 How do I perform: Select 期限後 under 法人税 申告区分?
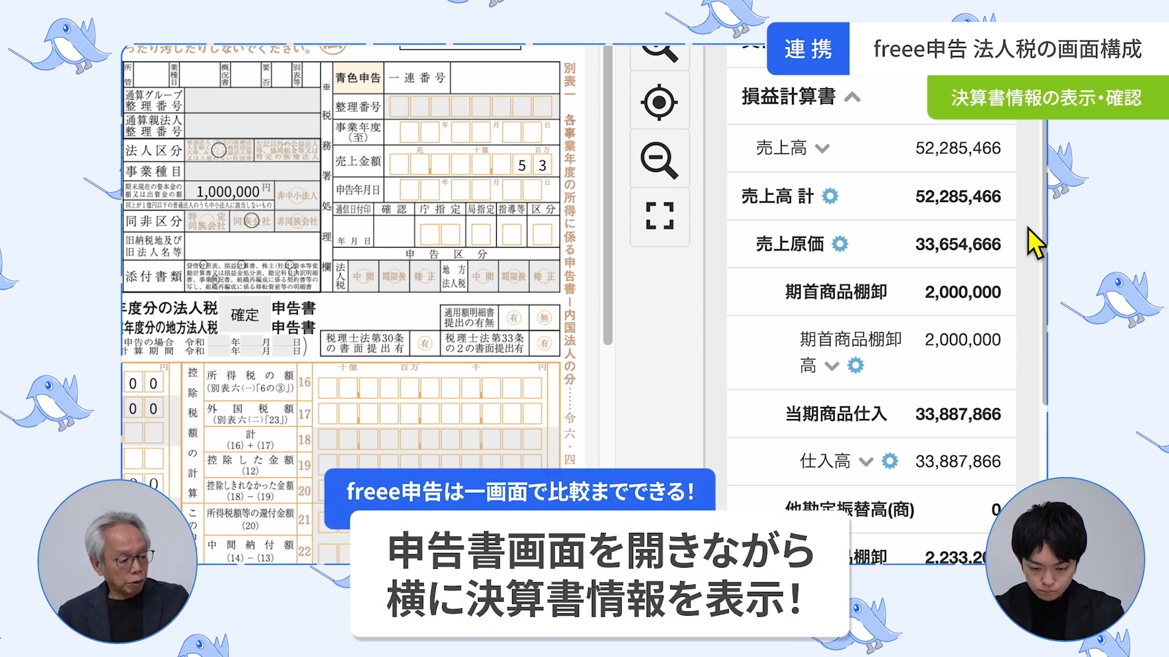point(394,276)
